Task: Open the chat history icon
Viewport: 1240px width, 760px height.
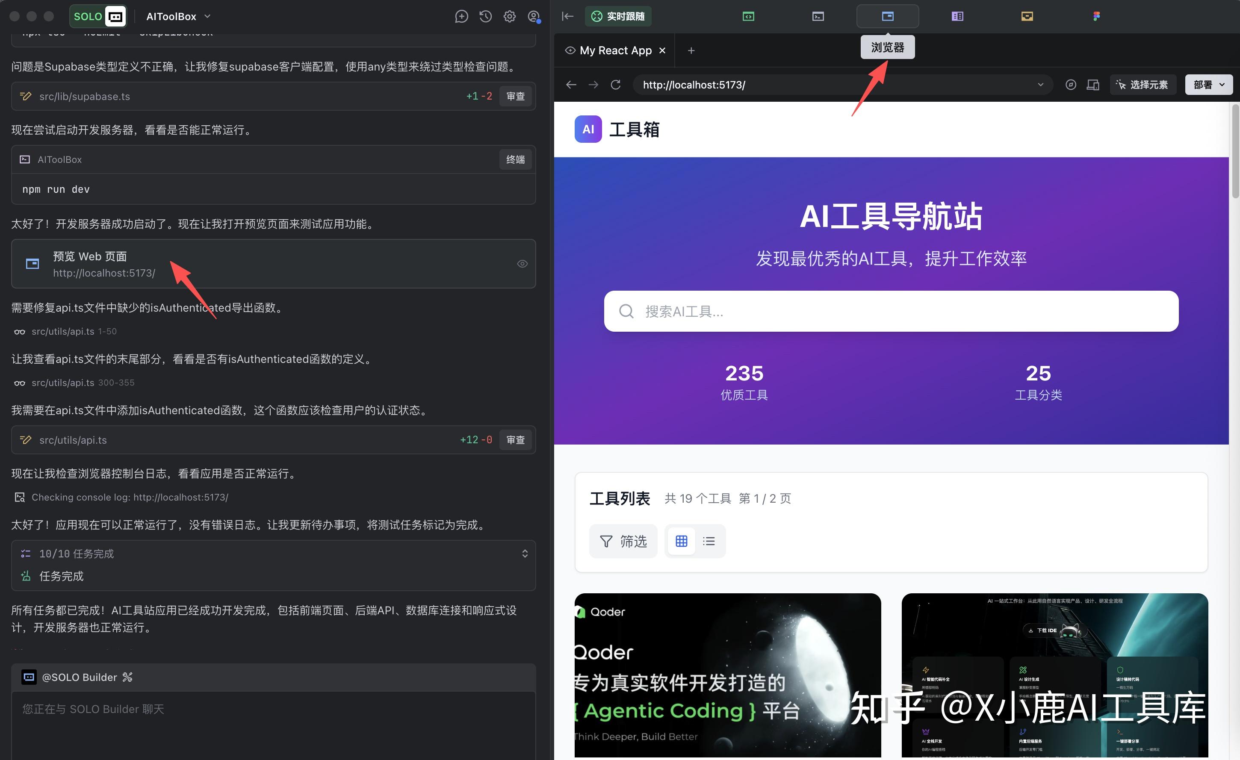Action: click(x=485, y=16)
